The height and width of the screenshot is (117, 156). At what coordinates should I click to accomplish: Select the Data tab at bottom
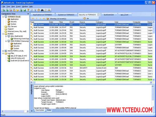(x=49, y=110)
